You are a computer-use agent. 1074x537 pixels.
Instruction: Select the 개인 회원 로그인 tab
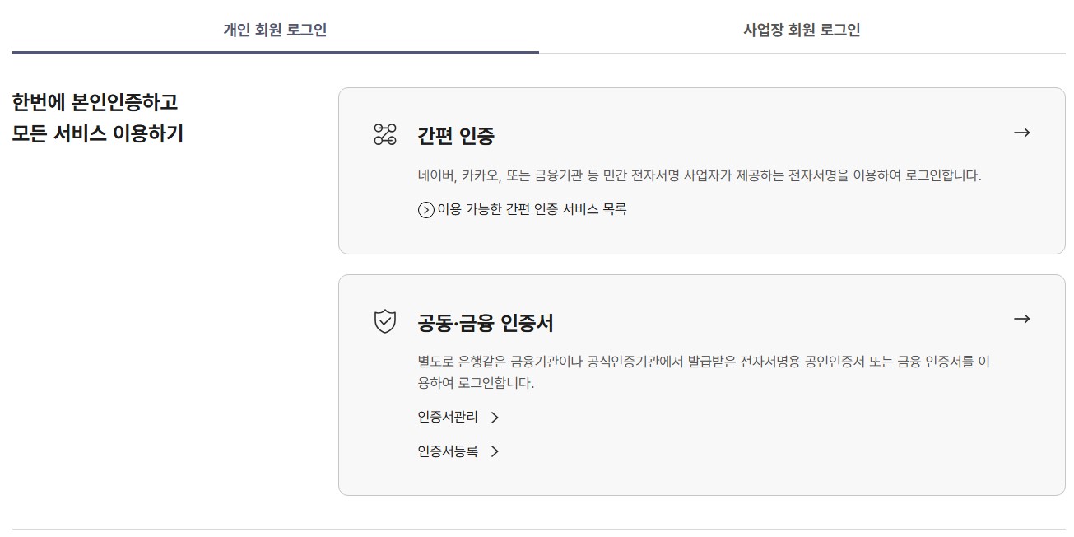(x=274, y=29)
